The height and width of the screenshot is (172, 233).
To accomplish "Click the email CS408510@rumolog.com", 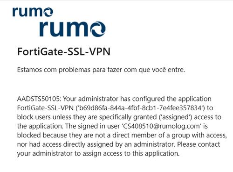I will (x=161, y=126).
